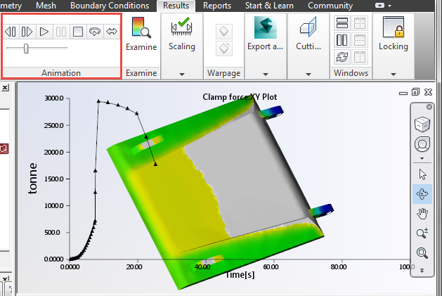Open the Boundary Conditions tab
This screenshot has width=442, height=296.
click(110, 6)
